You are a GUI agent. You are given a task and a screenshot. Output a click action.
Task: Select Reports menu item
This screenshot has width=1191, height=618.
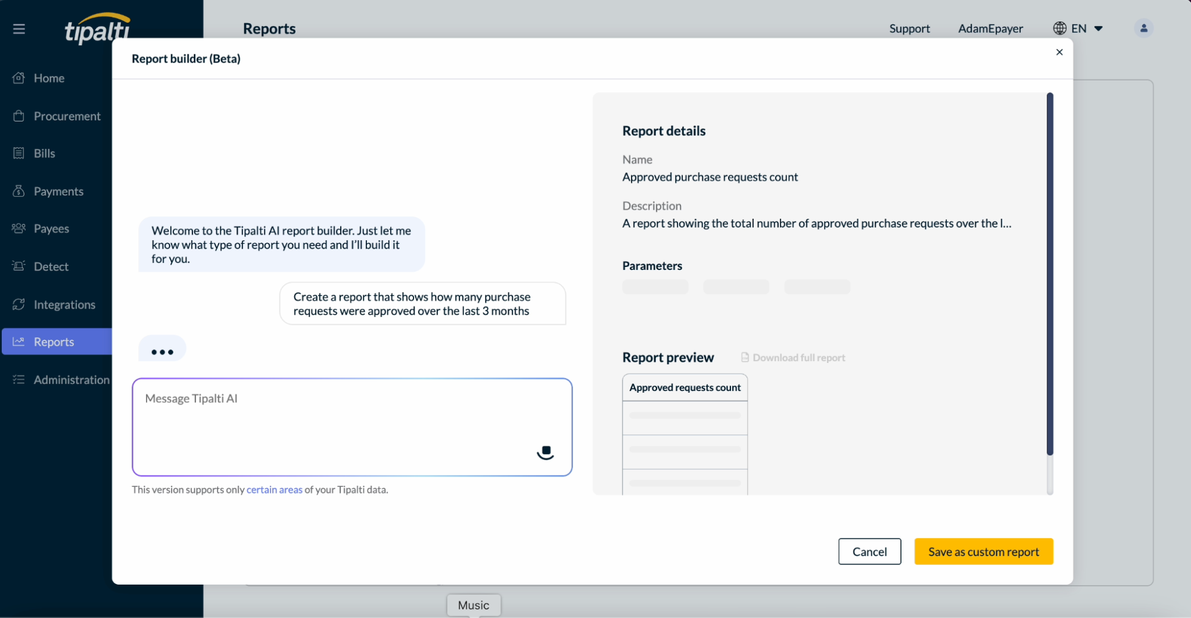(x=57, y=341)
